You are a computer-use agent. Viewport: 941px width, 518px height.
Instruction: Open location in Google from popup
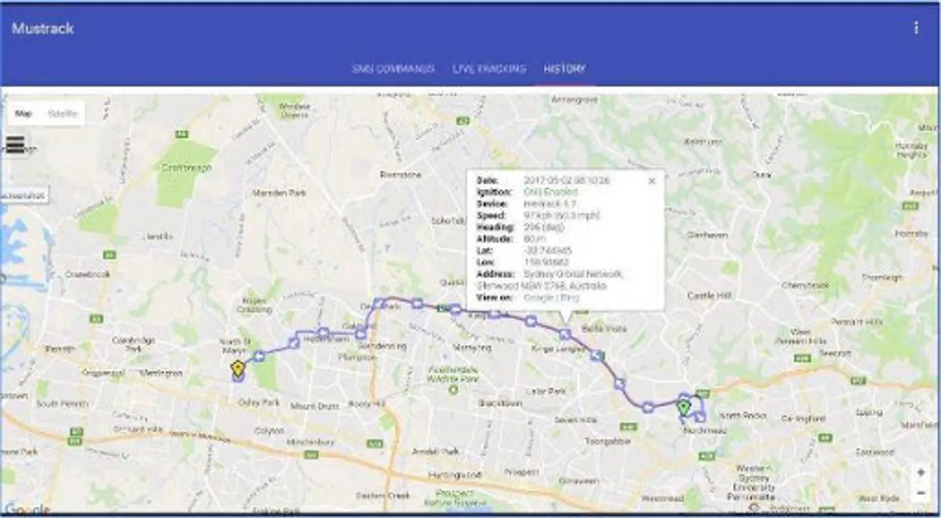pyautogui.click(x=539, y=298)
